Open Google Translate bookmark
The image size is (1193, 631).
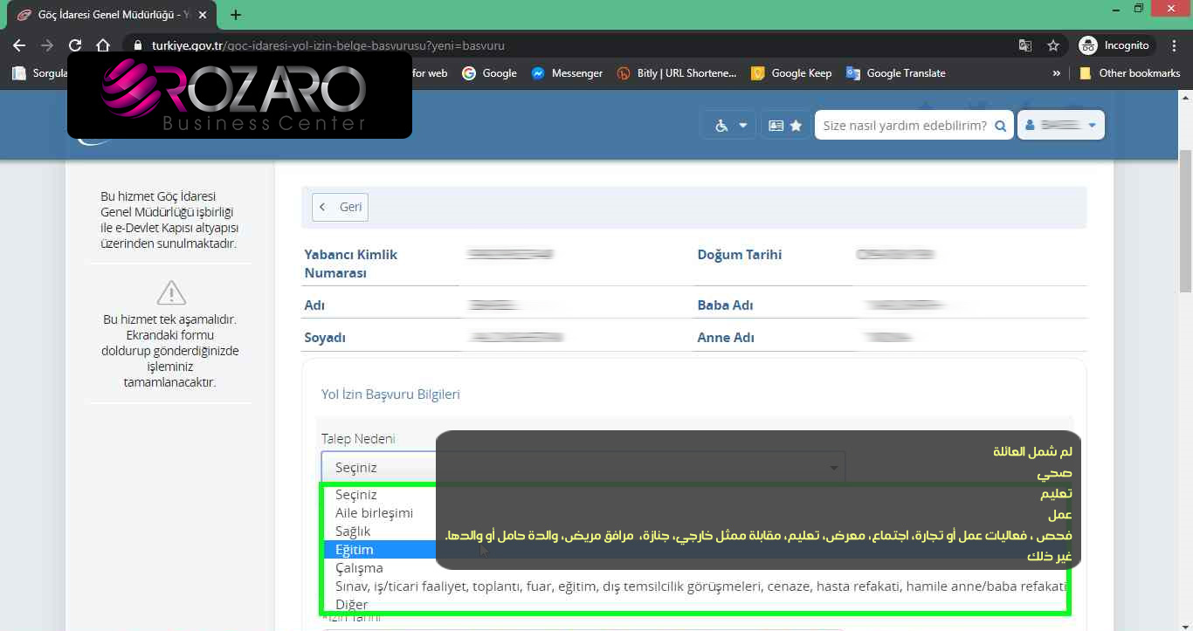(x=895, y=73)
